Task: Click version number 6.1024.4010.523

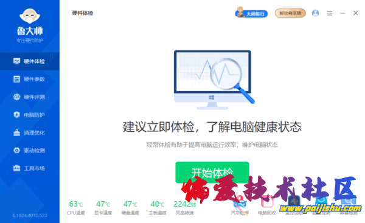Action: click(30, 215)
